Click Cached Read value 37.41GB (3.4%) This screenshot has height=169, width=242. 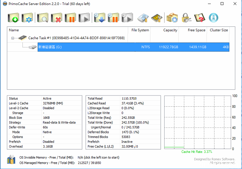coord(132,103)
